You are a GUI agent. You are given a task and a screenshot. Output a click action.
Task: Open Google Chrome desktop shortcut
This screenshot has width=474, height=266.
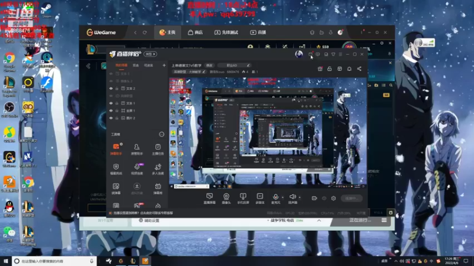click(x=9, y=61)
